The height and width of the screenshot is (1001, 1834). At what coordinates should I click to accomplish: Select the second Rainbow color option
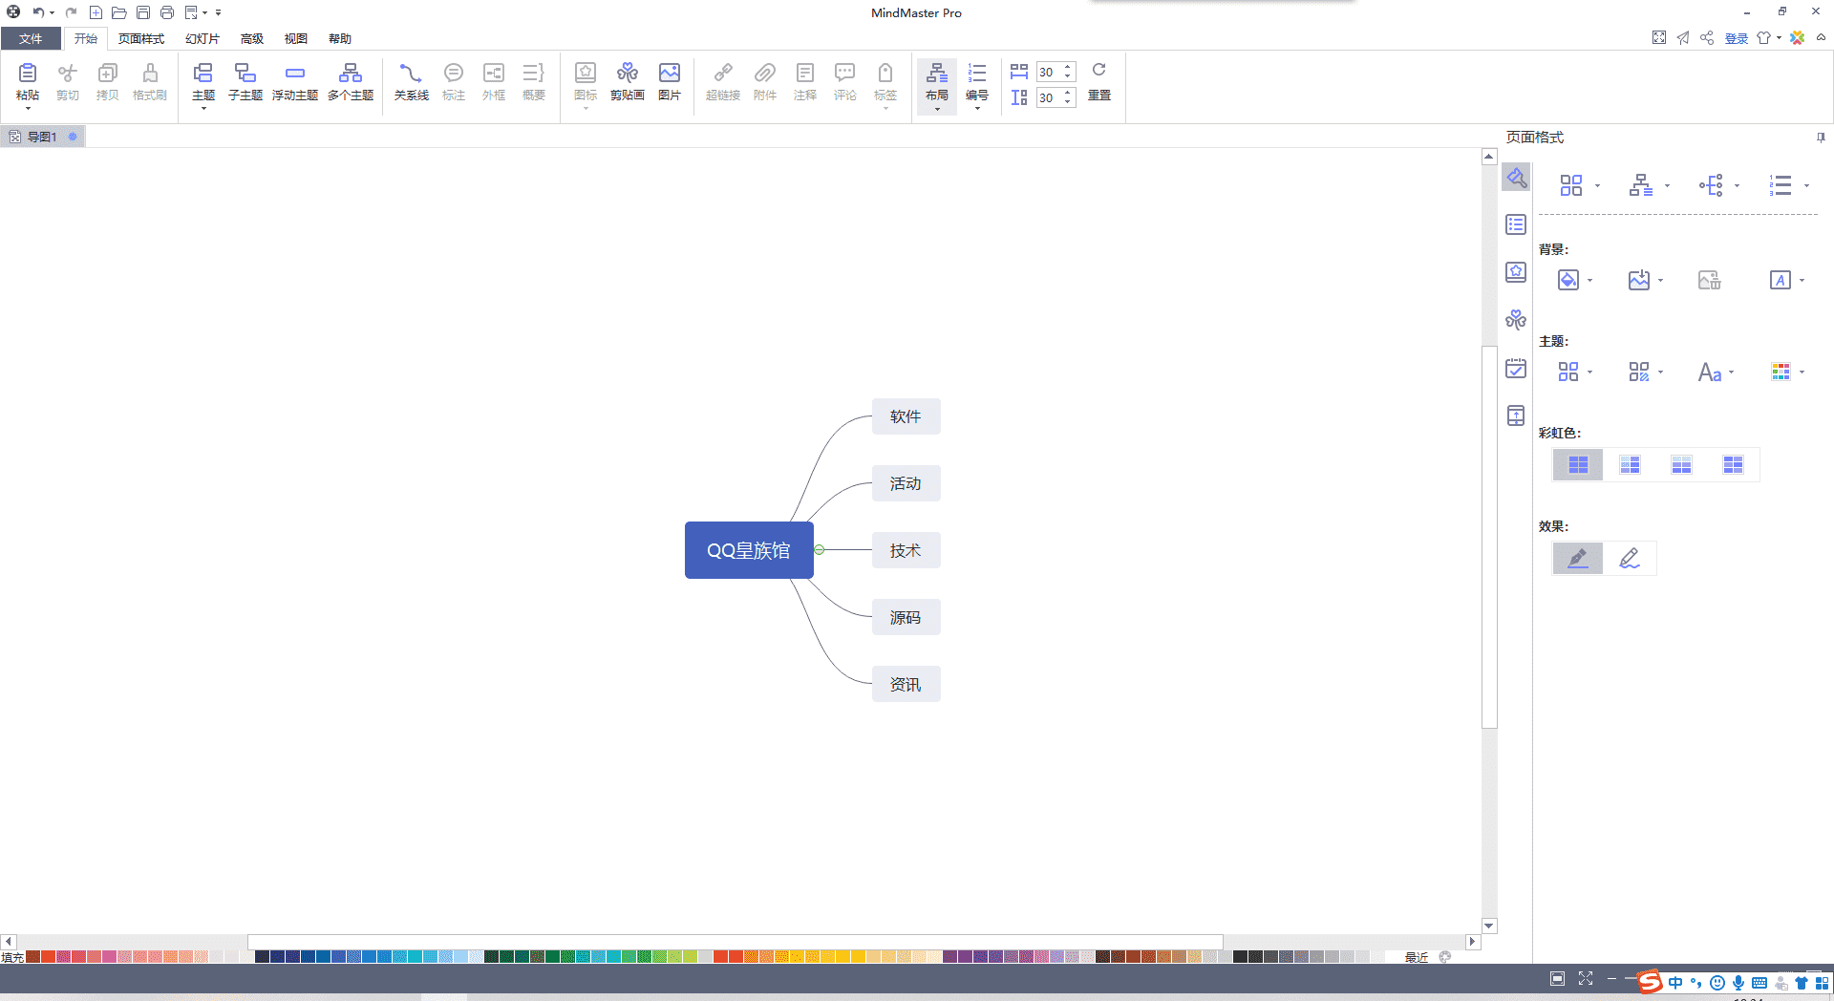(x=1630, y=465)
